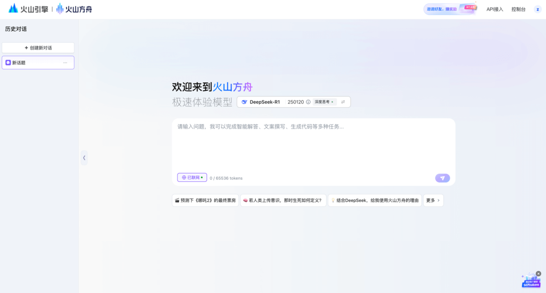Click the send message paper-plane icon
Viewport: 546px width, 293px height.
point(442,178)
